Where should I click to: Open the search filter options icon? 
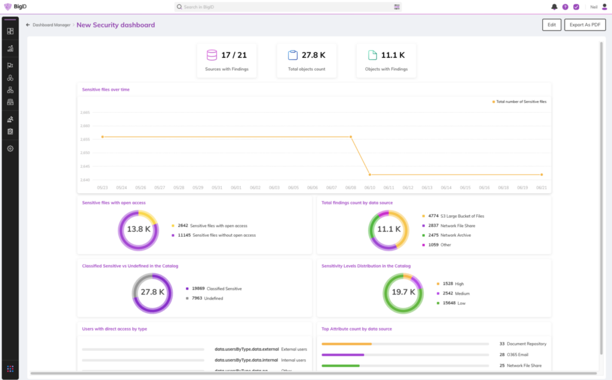click(x=397, y=7)
